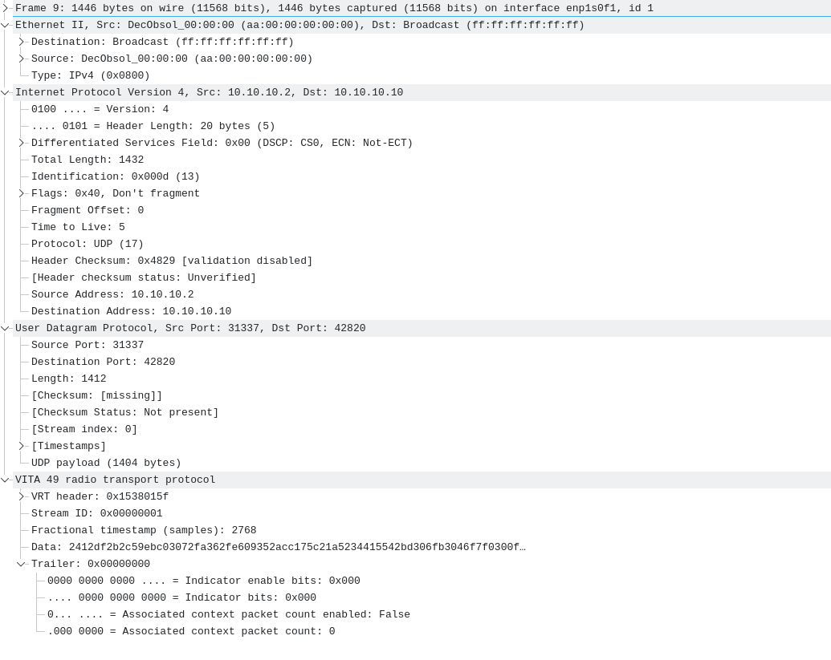Screen dimensions: 831x660
Task: Select the Fractional timestamp (samples) row
Action: tap(144, 530)
